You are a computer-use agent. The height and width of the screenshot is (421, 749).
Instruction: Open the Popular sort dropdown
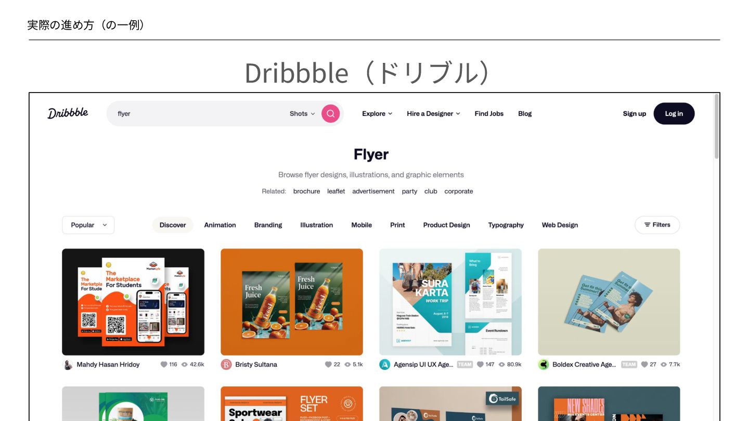point(88,225)
